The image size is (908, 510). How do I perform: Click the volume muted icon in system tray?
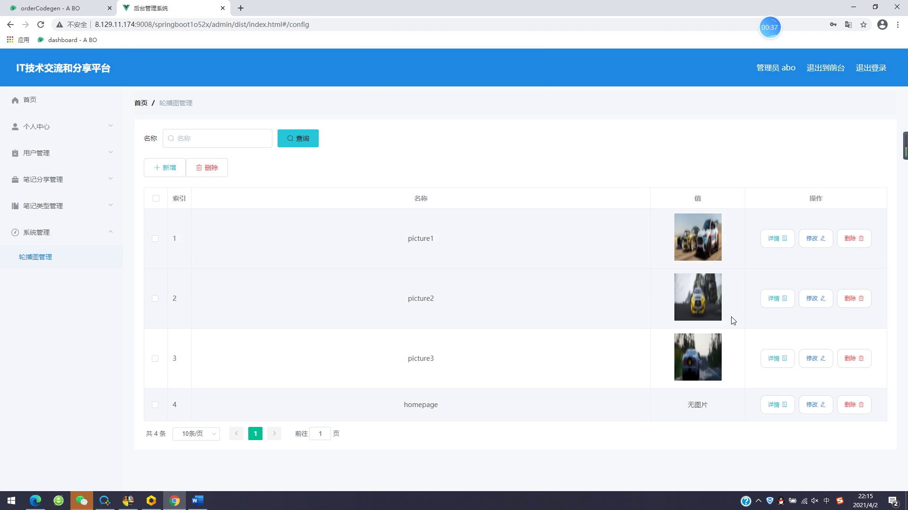pos(815,501)
